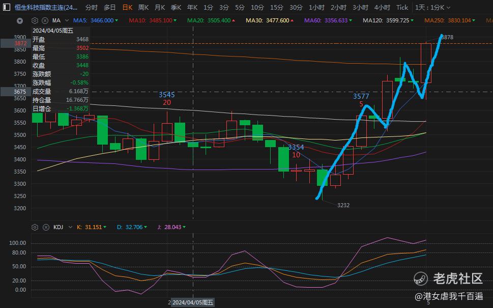The width and height of the screenshot is (493, 308).
Task: Select the 15分 interval tab
Action: coord(277,7)
